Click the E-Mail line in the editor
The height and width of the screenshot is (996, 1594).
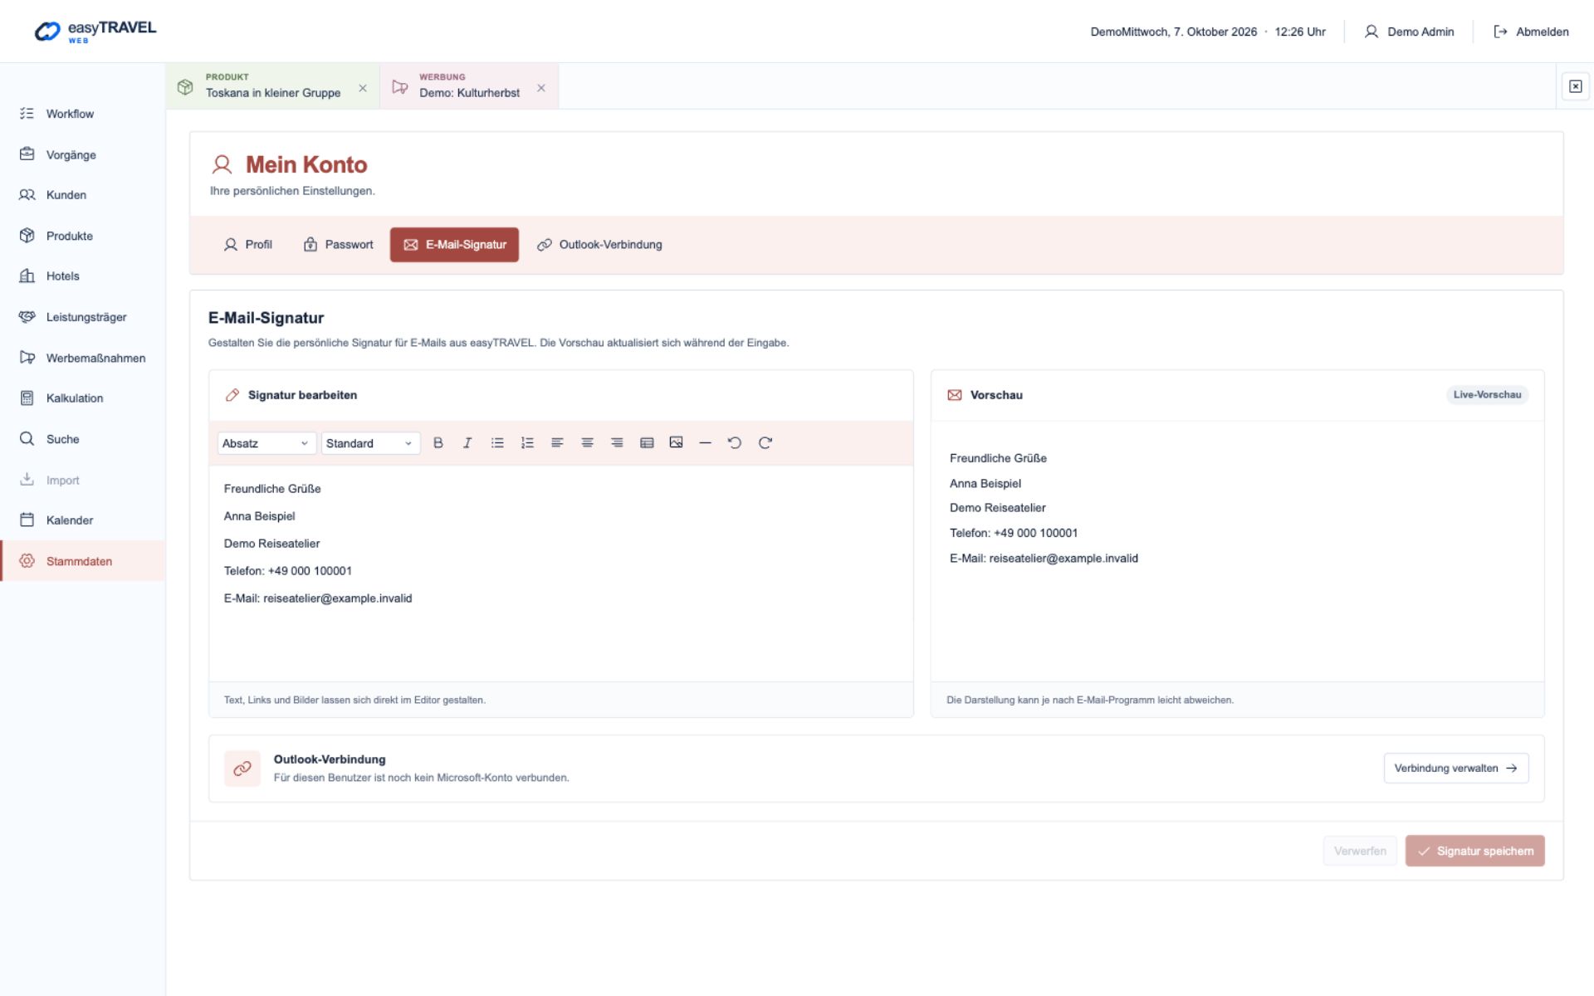[x=318, y=598]
